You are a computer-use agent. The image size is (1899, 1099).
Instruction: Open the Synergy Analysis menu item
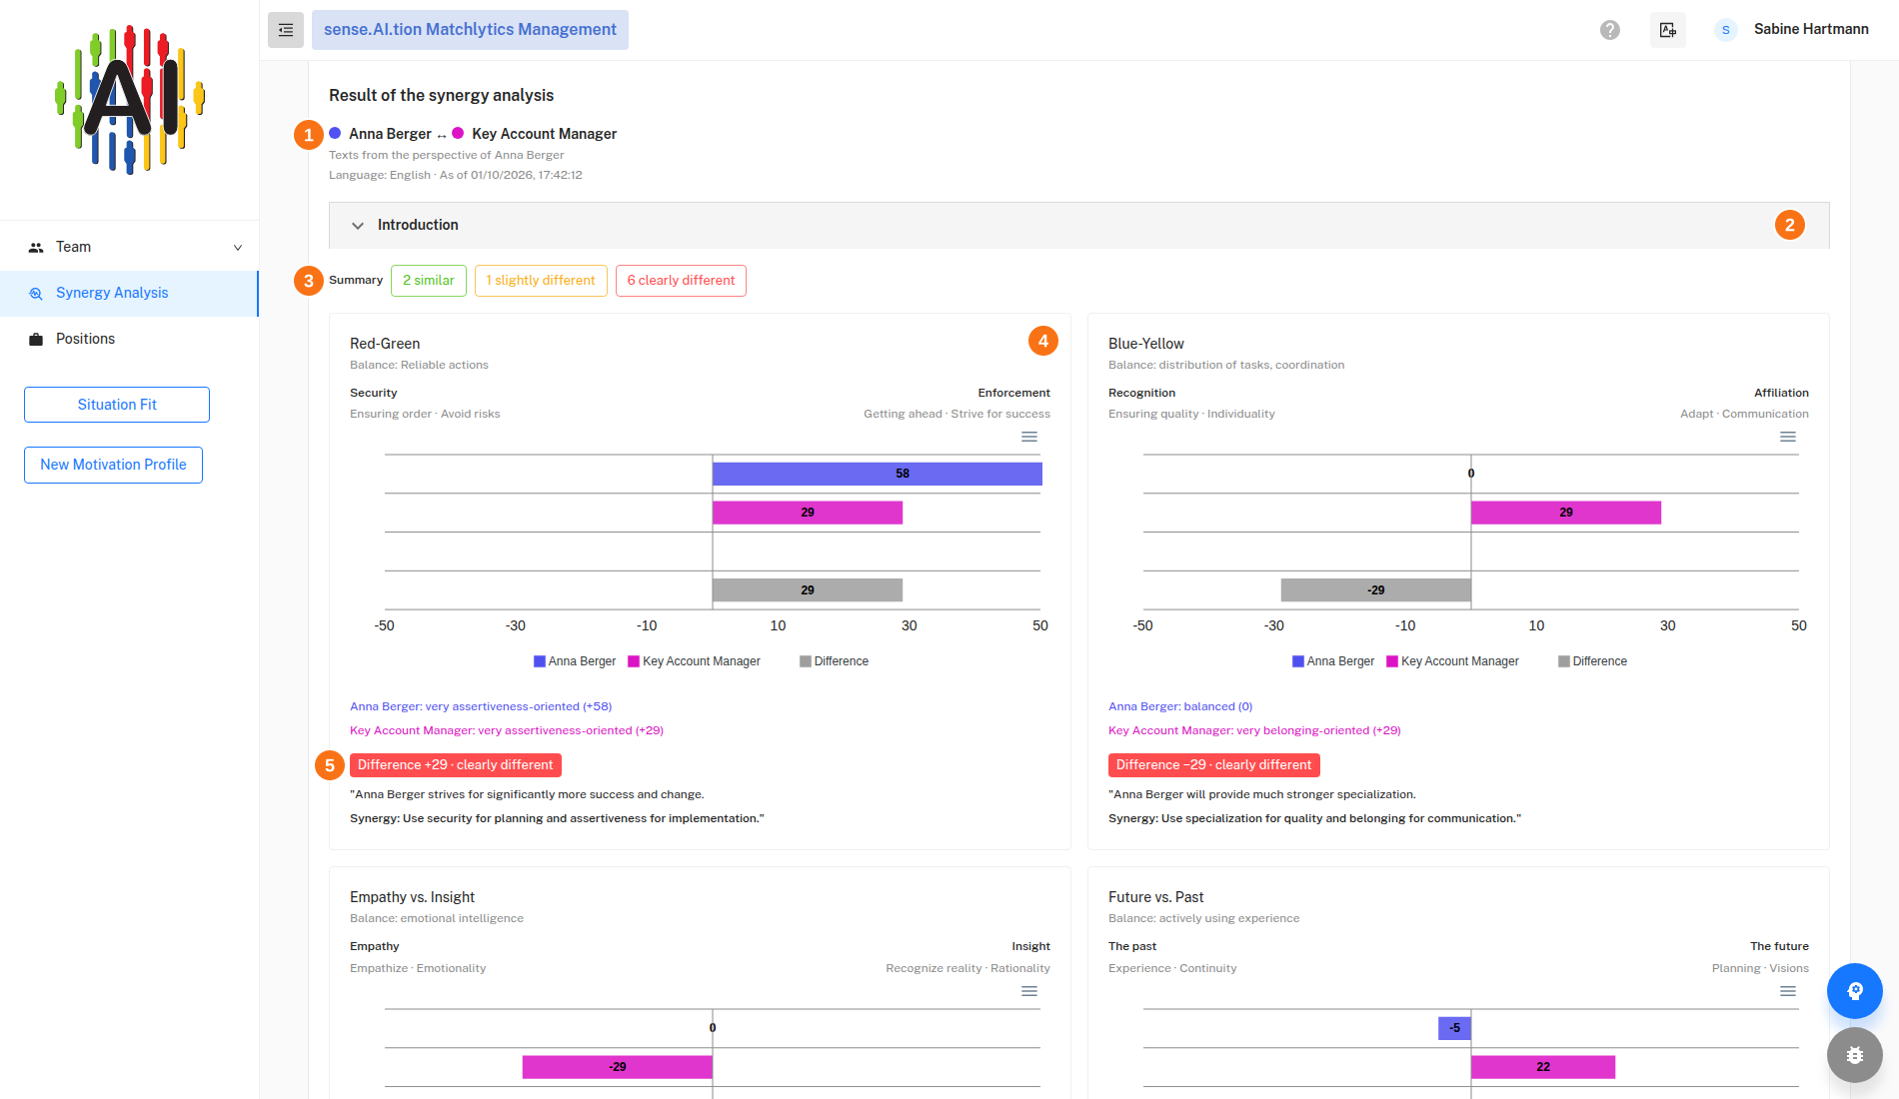click(129, 294)
